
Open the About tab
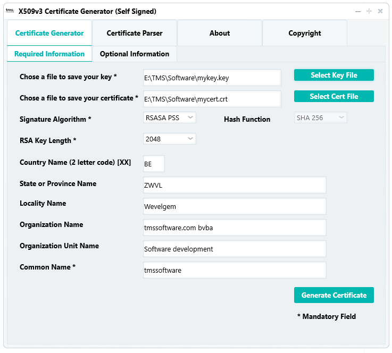(220, 33)
